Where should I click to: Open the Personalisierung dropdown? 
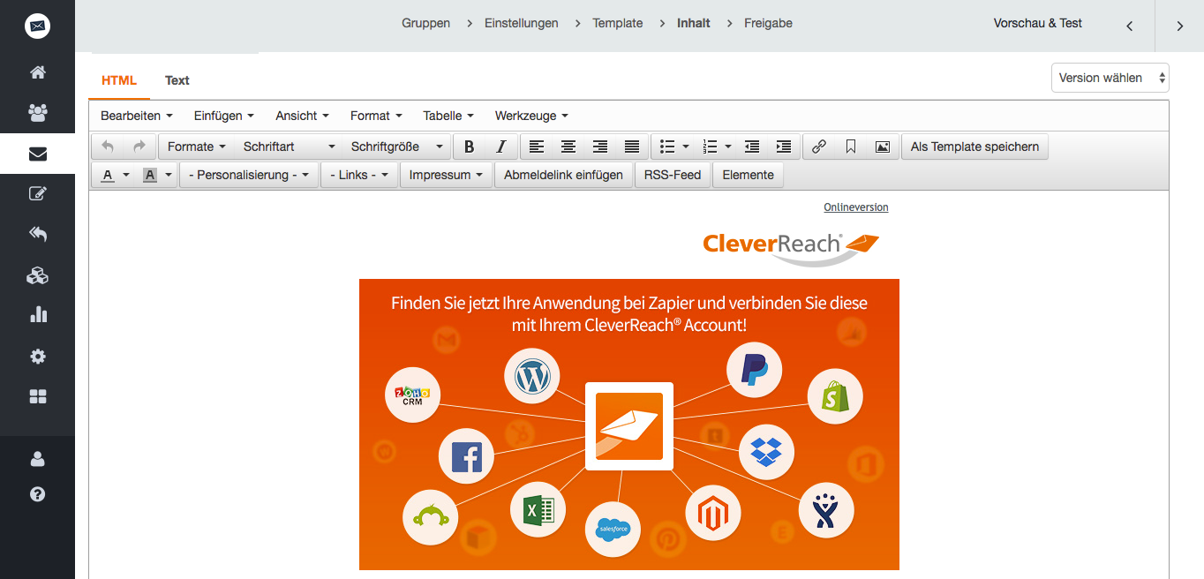coord(249,175)
